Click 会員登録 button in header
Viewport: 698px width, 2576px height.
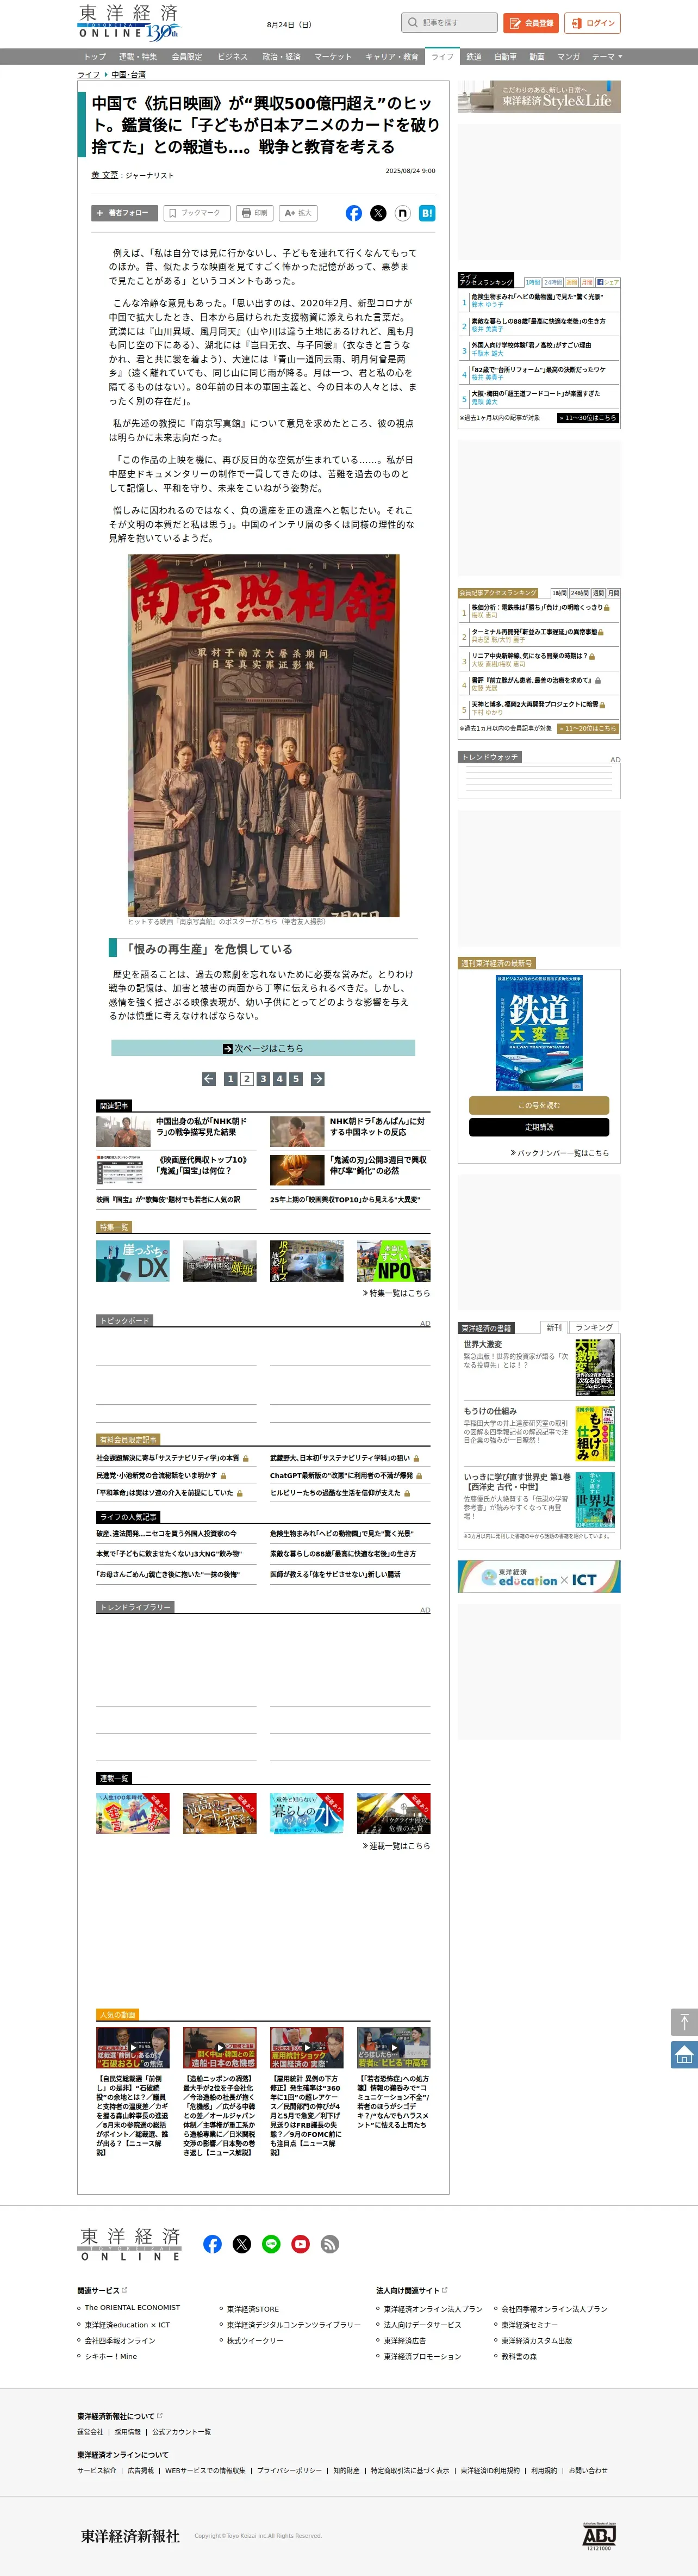pyautogui.click(x=531, y=23)
